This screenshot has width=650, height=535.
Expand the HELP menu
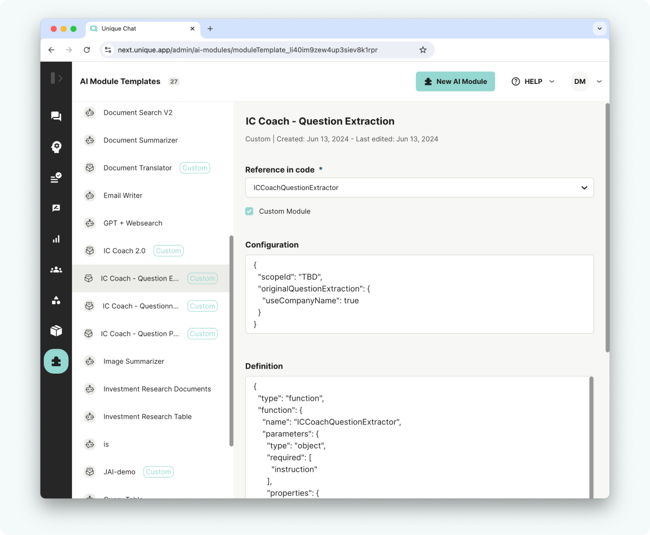point(533,81)
